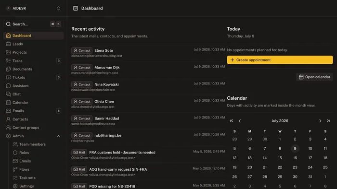The image size is (337, 189).
Task: Open the Samir Haddad contact entry
Action: pos(148,120)
